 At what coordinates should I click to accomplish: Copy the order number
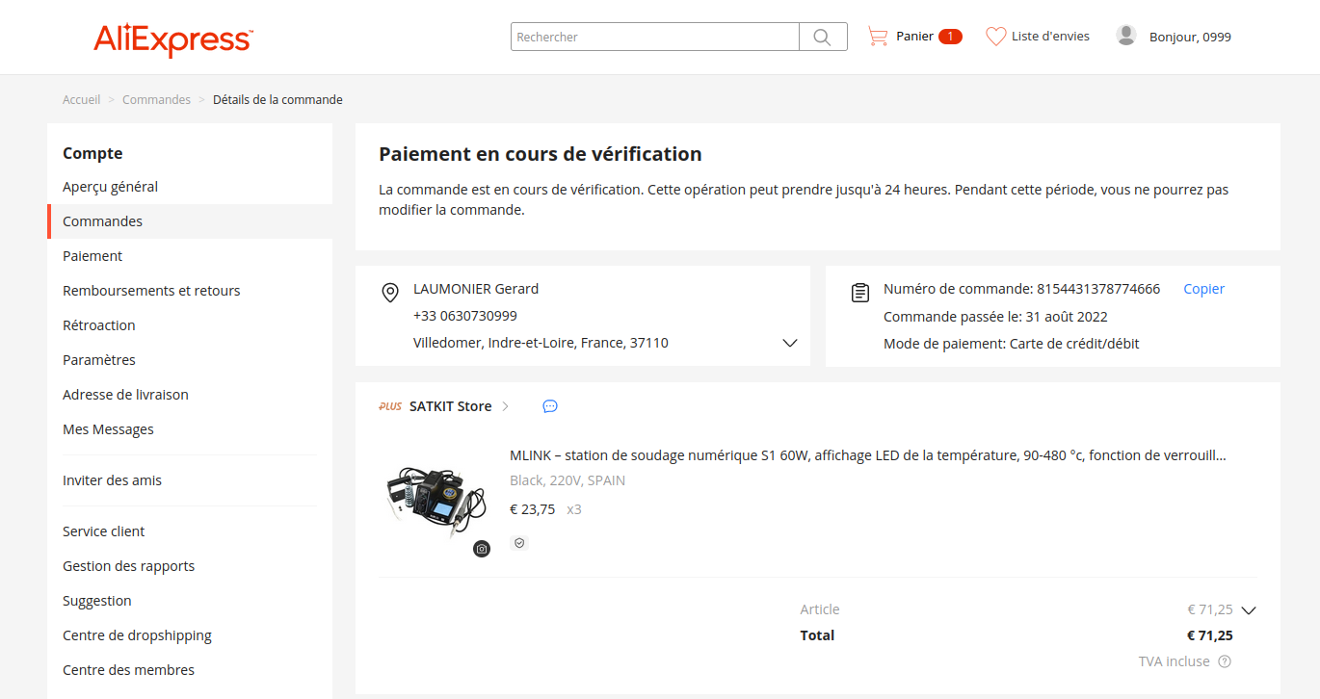1203,289
